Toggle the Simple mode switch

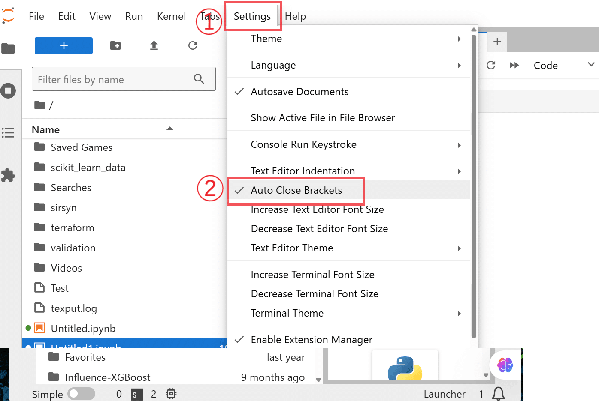81,394
